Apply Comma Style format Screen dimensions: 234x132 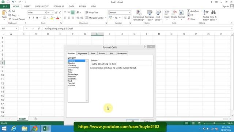pos(120,18)
